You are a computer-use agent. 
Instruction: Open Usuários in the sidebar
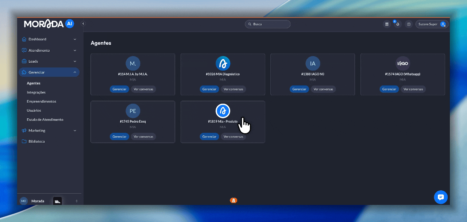coord(34,110)
